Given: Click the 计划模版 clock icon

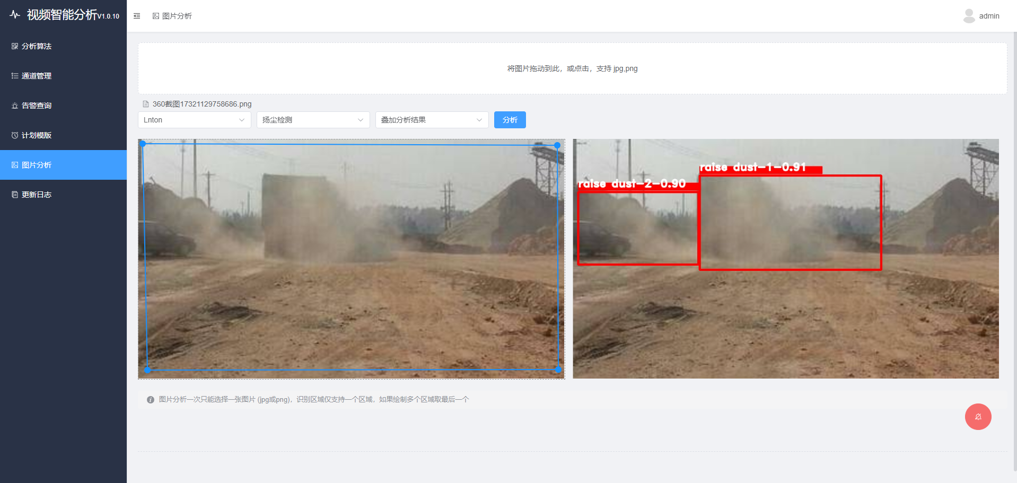Looking at the screenshot, I should click(15, 135).
